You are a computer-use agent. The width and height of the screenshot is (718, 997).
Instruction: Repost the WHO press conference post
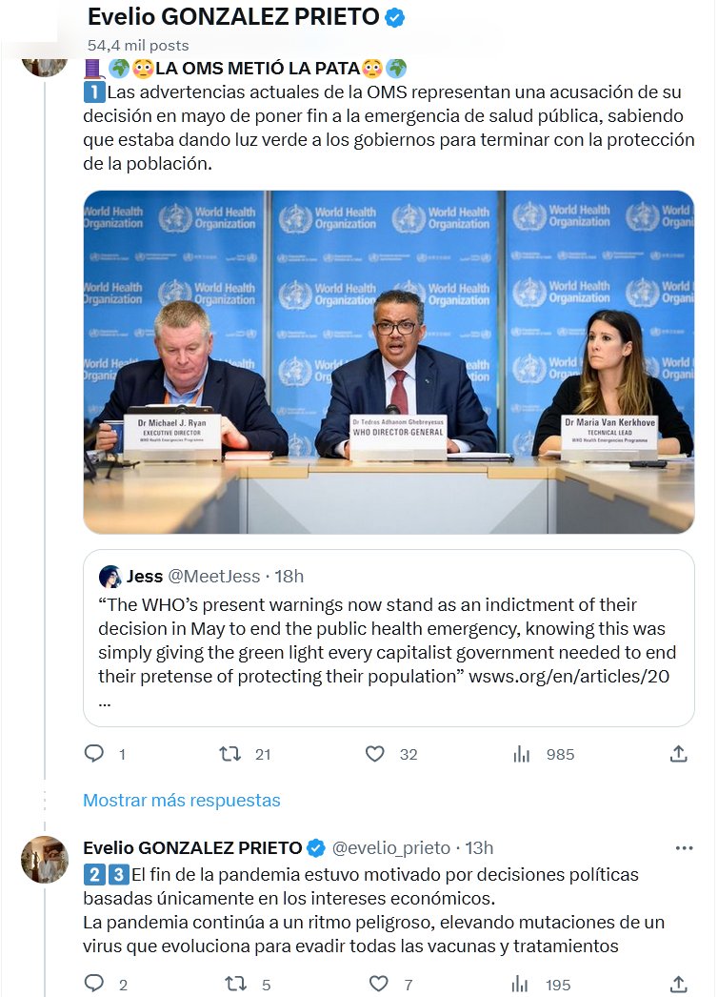coord(230,754)
